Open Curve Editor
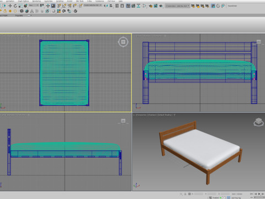Screen dimensions: 265x199 133,6
